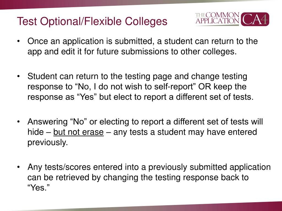Click the word "previously." ending the third bullet
Screen dimensions: 282x211
[47, 143]
